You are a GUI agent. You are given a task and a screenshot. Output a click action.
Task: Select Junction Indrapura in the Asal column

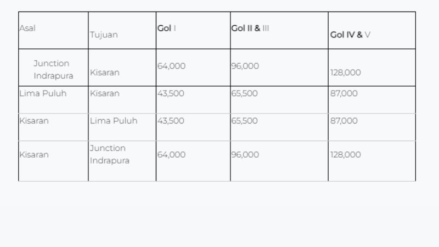coord(53,70)
